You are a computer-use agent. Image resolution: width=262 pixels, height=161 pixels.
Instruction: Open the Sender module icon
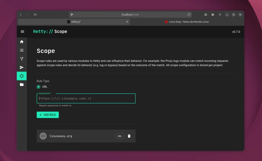click(x=22, y=67)
